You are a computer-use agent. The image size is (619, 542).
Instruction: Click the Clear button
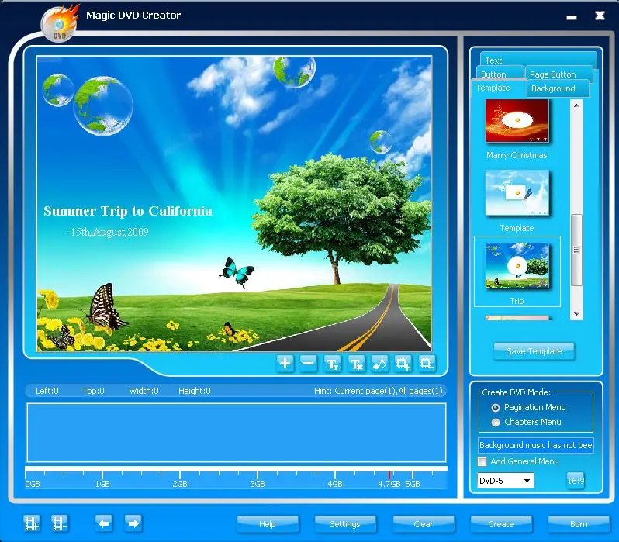[x=424, y=524]
